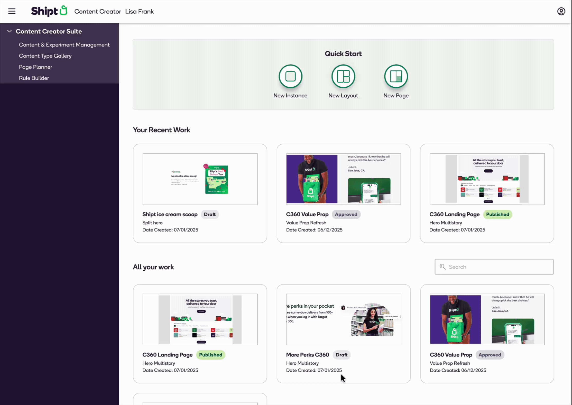The image size is (572, 405).
Task: Go to Page Planner
Action: click(x=35, y=67)
